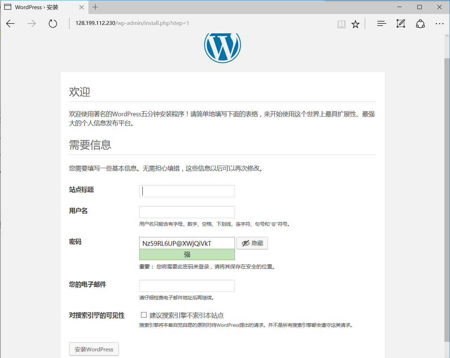Maximize the browser window
The image size is (450, 358).
419,7
